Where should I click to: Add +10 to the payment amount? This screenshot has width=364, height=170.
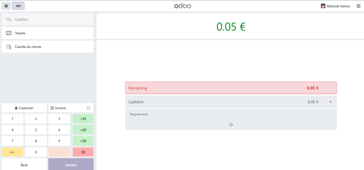click(x=83, y=119)
